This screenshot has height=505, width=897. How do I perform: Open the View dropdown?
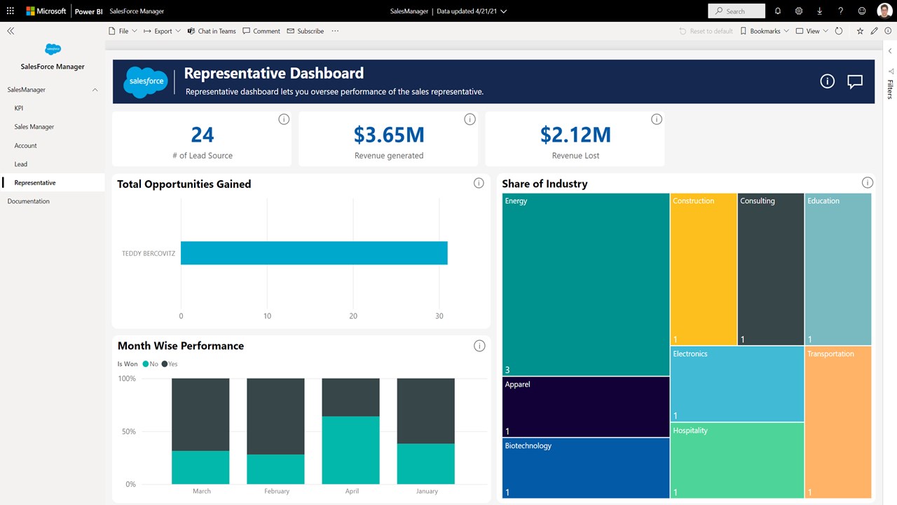(812, 31)
